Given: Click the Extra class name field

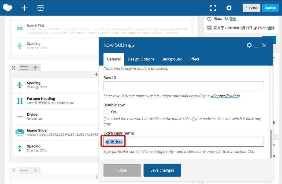Looking at the screenshot, I should pos(184,142).
